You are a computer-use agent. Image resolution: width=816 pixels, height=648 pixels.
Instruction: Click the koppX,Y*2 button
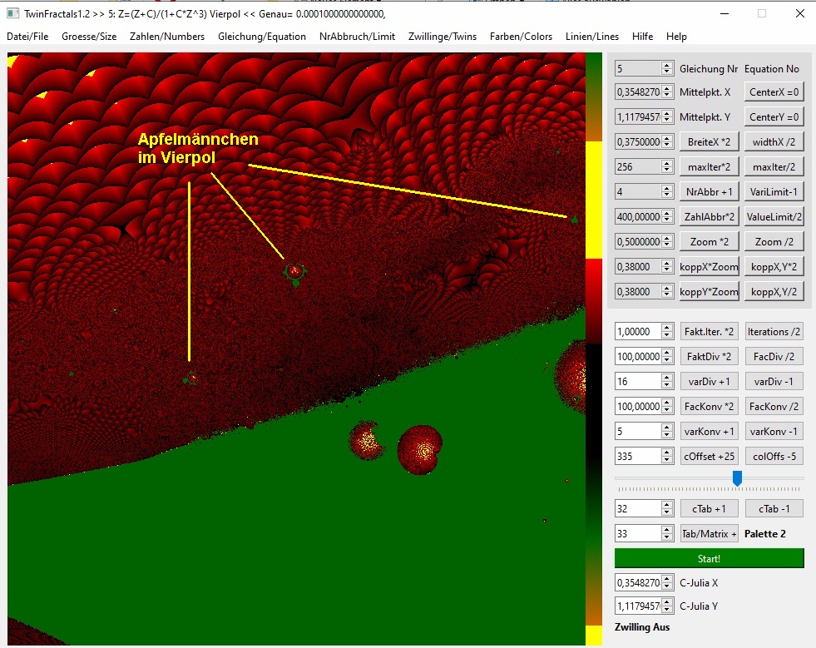click(x=774, y=267)
